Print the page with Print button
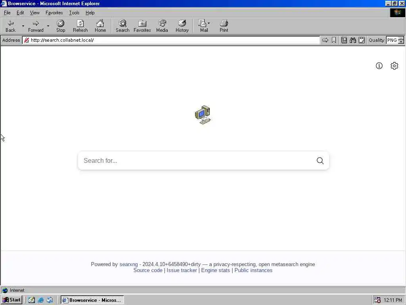 224,26
